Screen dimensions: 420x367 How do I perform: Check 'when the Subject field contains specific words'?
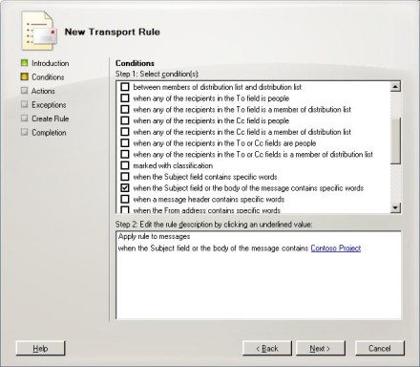coord(125,177)
